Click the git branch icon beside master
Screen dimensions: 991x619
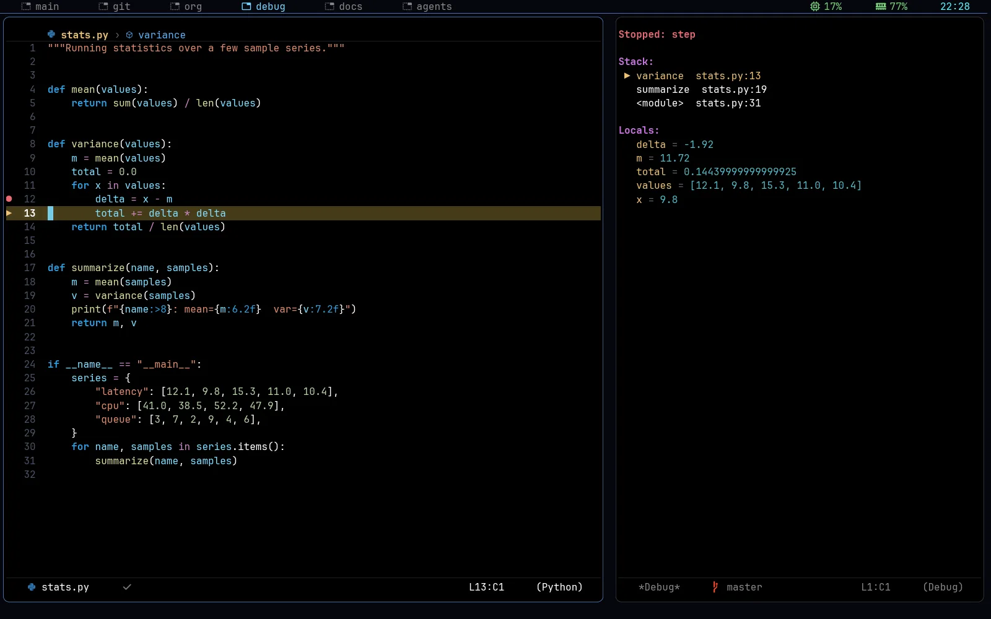coord(715,587)
